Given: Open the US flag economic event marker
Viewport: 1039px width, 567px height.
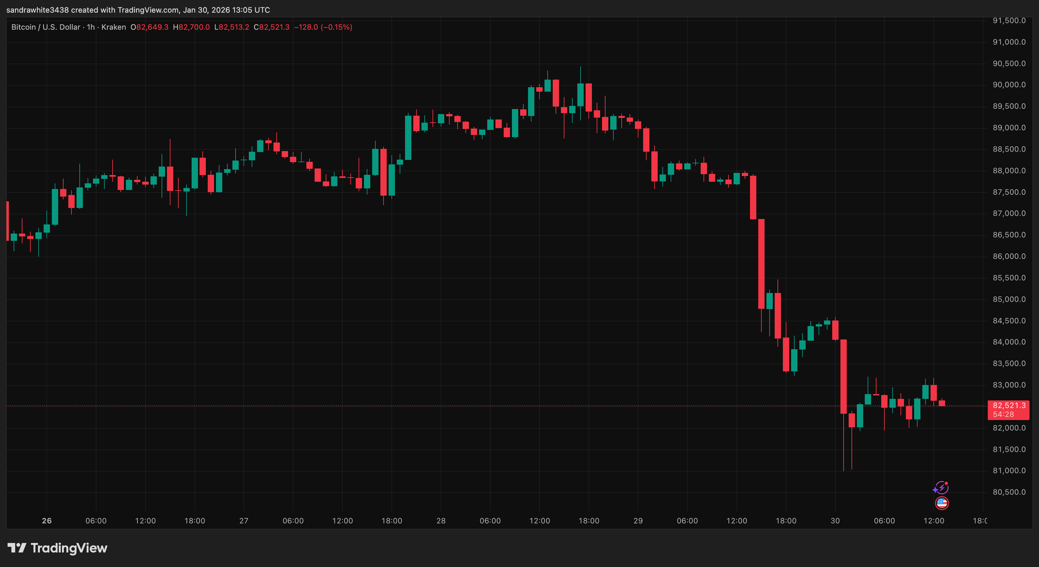Looking at the screenshot, I should point(943,503).
